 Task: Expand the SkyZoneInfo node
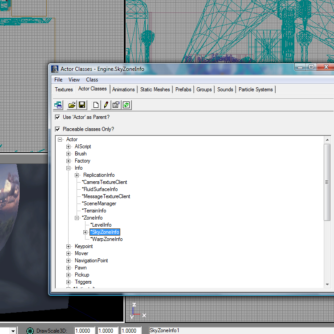[x=85, y=232]
